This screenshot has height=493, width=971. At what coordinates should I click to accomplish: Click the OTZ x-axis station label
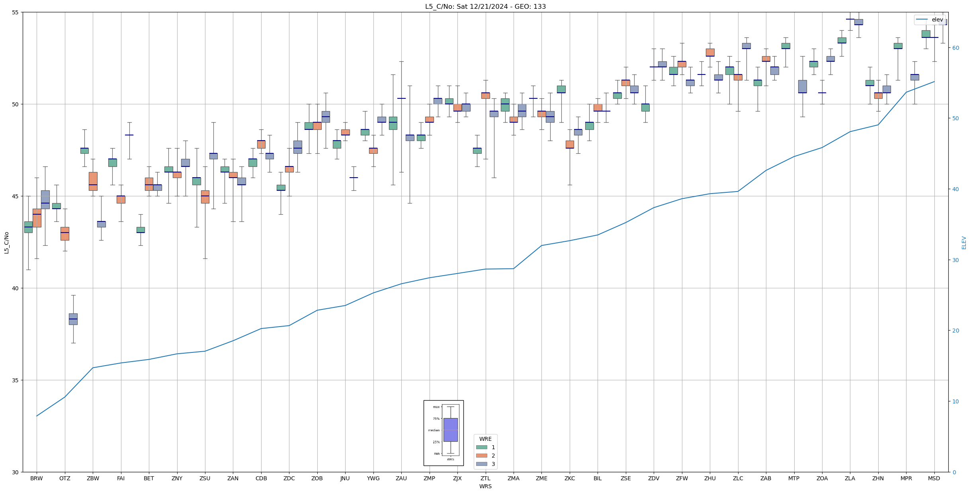click(x=64, y=478)
